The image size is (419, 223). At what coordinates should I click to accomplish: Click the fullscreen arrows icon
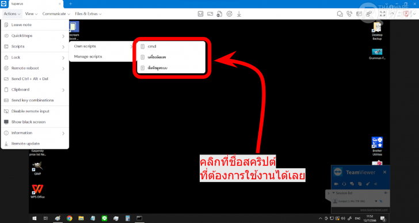(x=382, y=14)
